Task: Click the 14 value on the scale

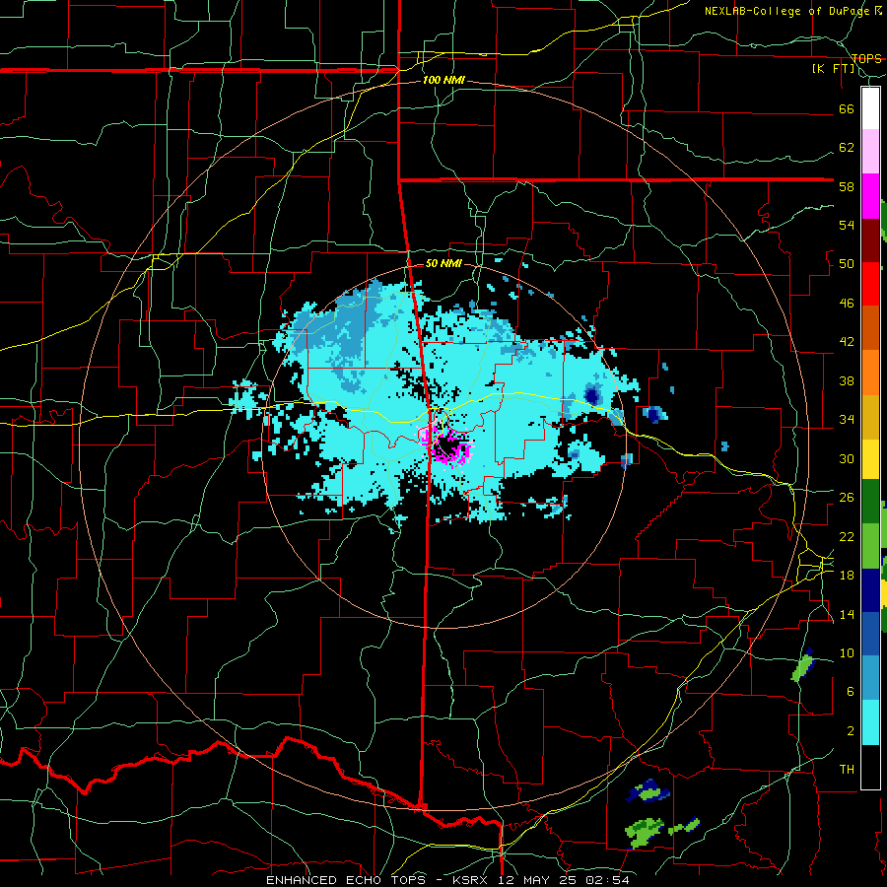Action: point(847,614)
